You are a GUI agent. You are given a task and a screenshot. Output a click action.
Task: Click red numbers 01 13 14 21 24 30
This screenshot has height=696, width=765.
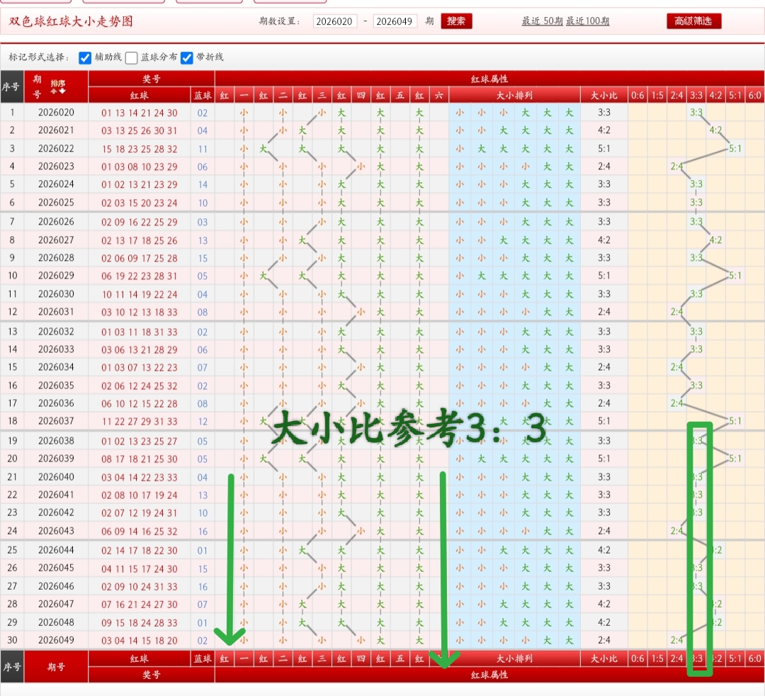point(140,113)
